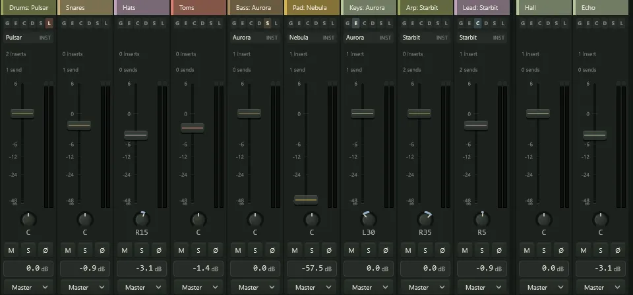Toggle the active E button on Keys: Aurora

point(355,23)
